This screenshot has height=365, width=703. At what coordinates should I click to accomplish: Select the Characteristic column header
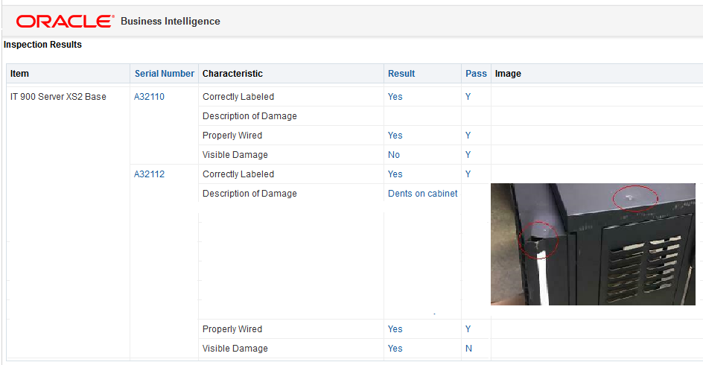point(232,74)
